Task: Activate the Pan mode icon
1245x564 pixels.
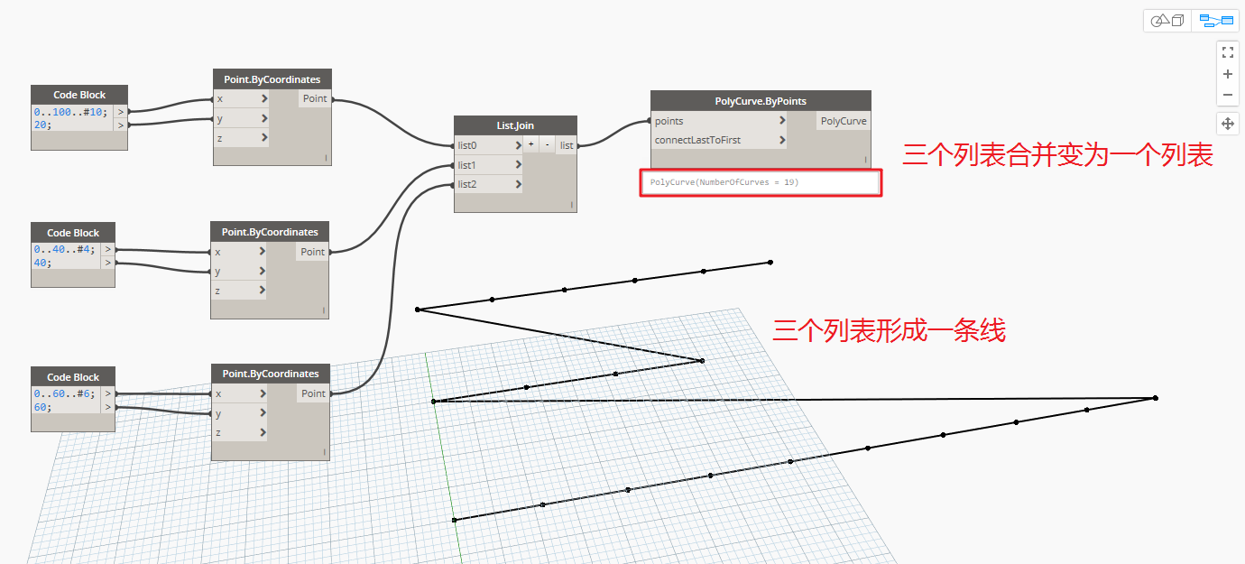Action: pyautogui.click(x=1227, y=124)
